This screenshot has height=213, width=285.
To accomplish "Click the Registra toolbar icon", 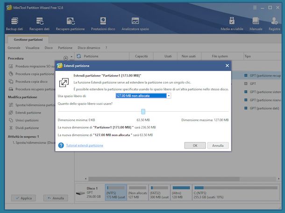I will coord(274,24).
